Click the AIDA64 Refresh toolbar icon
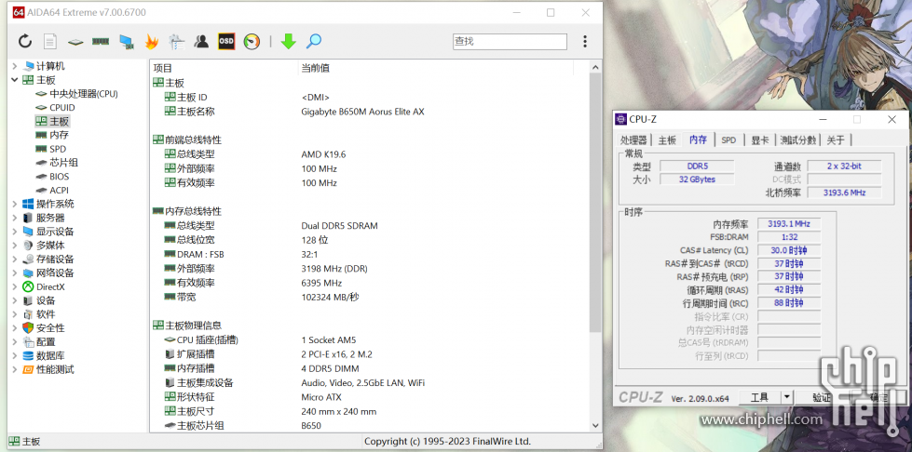This screenshot has width=912, height=452. 25,41
